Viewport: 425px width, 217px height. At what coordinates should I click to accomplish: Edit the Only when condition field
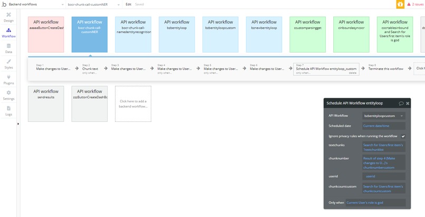(375, 203)
